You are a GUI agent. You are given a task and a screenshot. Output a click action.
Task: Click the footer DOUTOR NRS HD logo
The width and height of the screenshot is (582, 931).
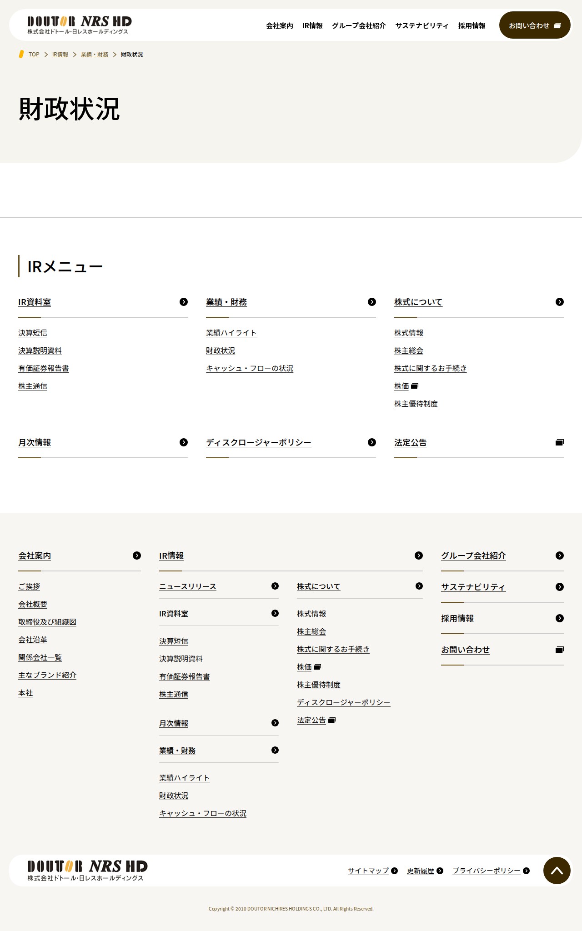[87, 871]
